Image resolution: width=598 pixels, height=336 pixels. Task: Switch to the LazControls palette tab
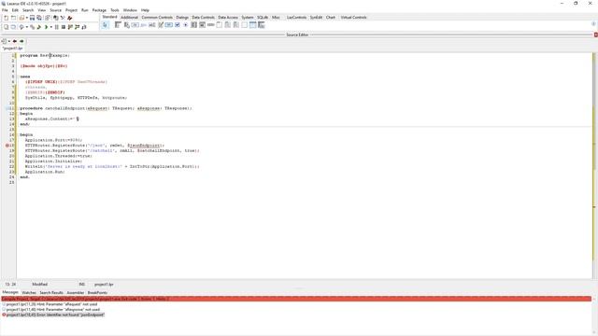(x=296, y=18)
